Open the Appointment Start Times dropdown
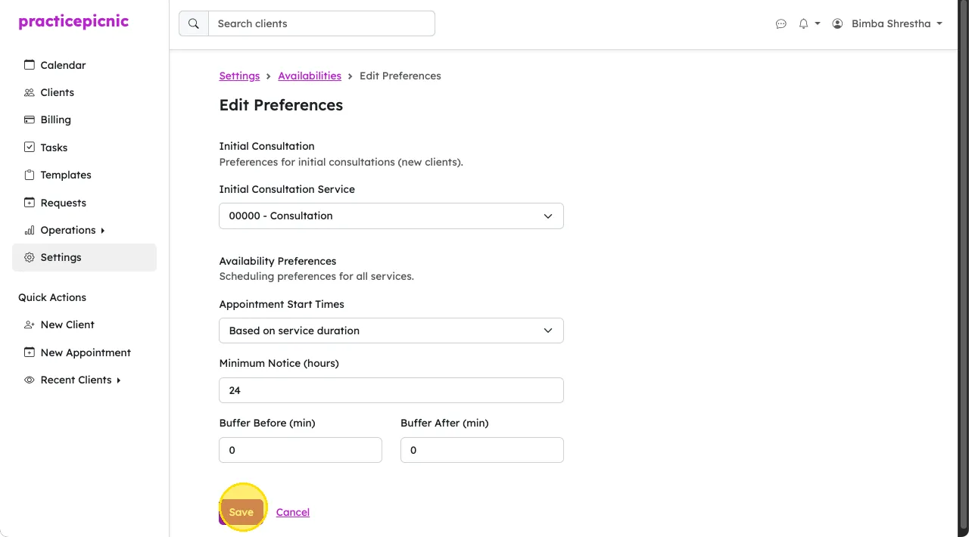The height and width of the screenshot is (537, 969). coord(391,331)
